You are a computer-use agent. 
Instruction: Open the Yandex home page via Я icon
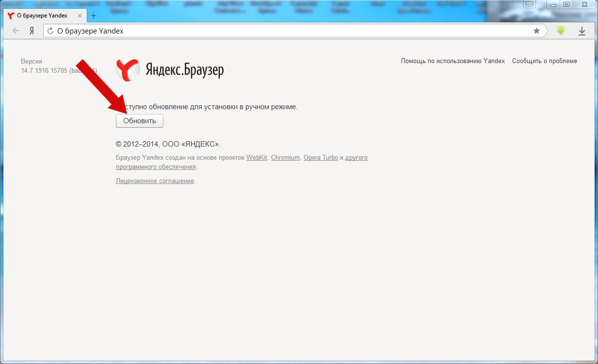(x=32, y=31)
